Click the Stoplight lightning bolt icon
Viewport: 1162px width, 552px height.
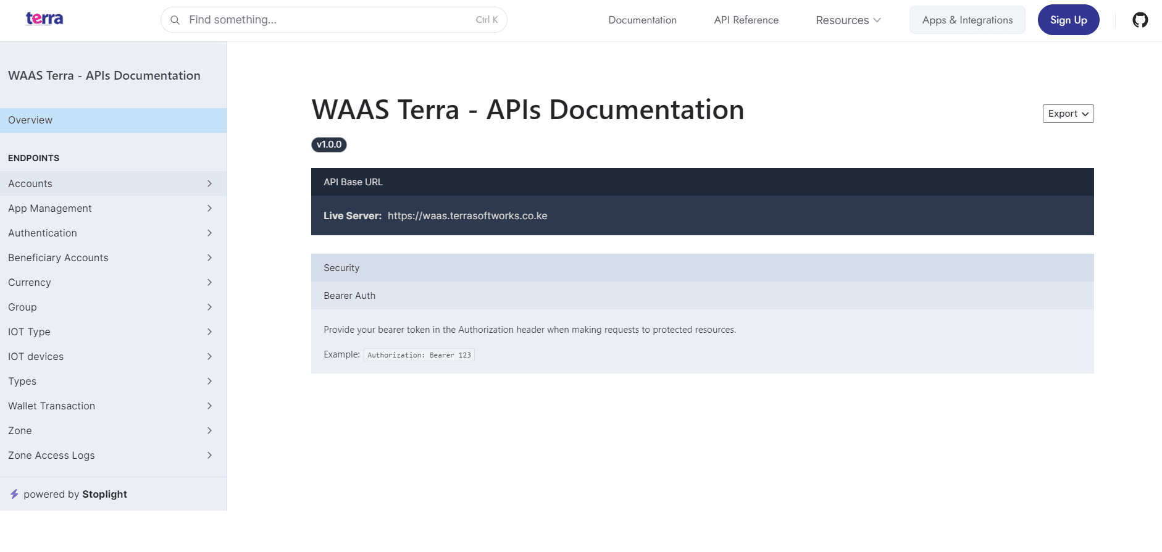(x=14, y=494)
